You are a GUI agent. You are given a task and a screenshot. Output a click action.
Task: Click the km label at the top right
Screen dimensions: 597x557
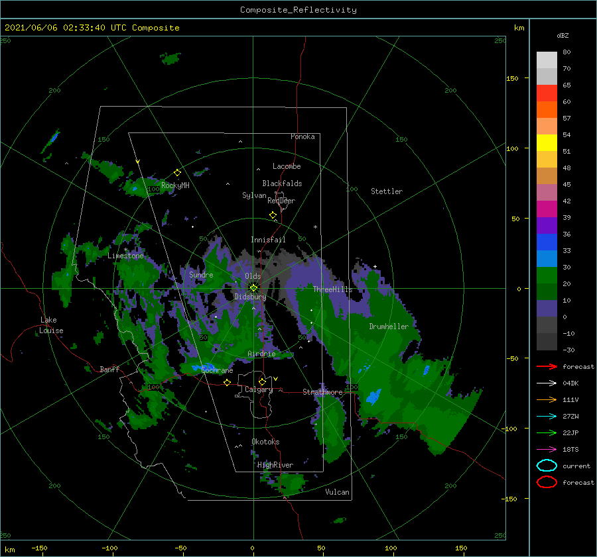[x=519, y=28]
